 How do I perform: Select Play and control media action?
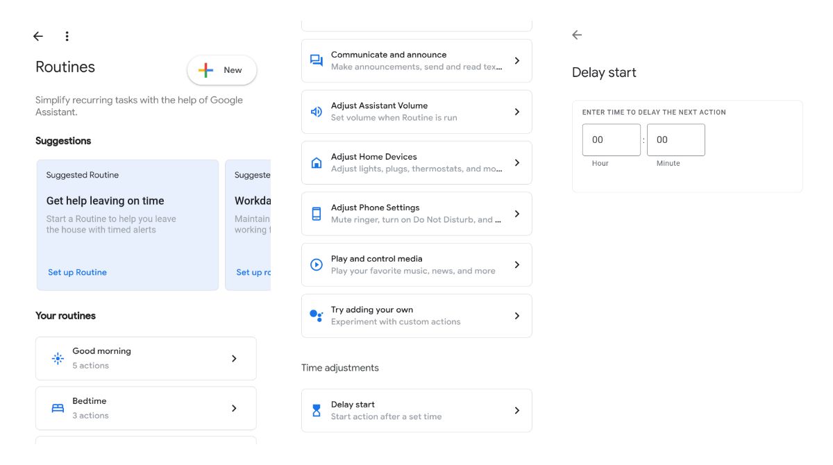(416, 264)
